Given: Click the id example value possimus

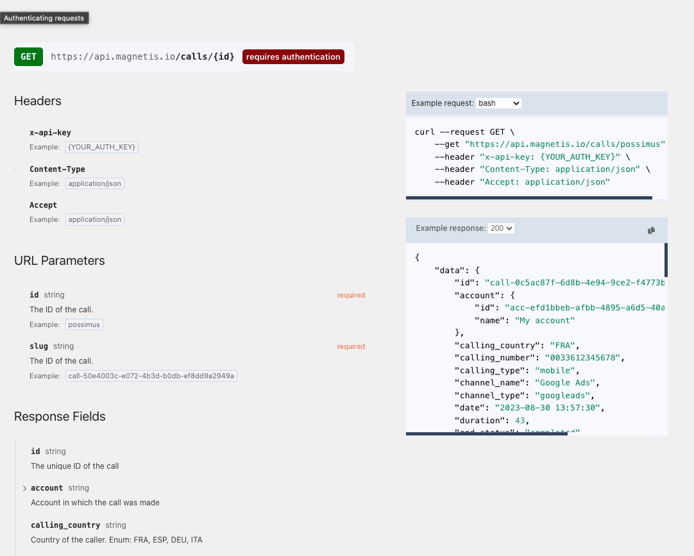Looking at the screenshot, I should [x=84, y=324].
